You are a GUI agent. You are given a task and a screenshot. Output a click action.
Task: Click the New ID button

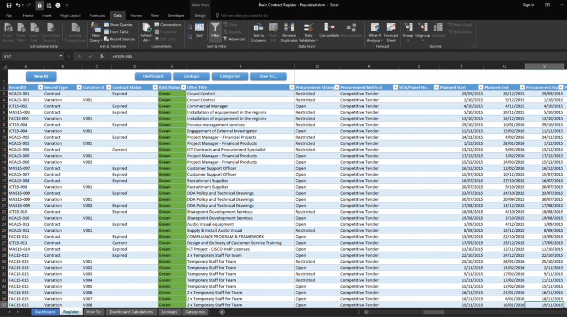pos(41,76)
